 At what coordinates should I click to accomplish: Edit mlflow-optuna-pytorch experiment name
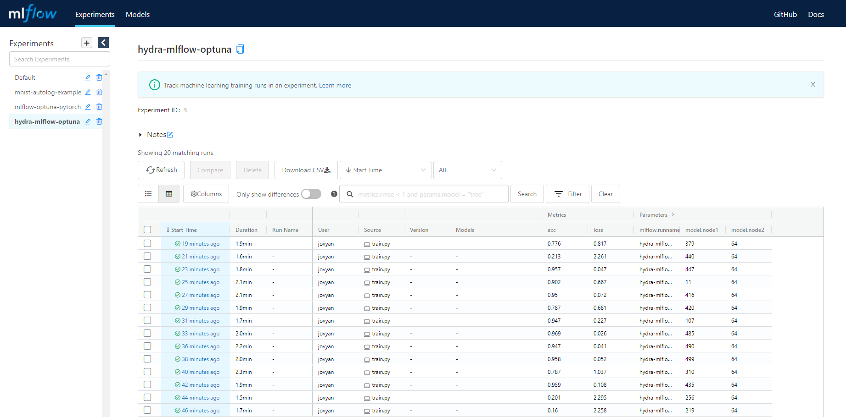(x=88, y=107)
